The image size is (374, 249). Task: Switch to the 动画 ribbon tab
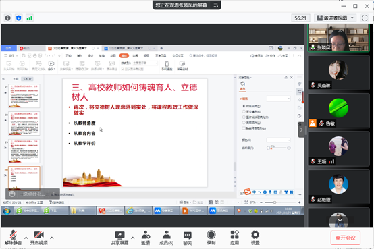click(x=113, y=55)
